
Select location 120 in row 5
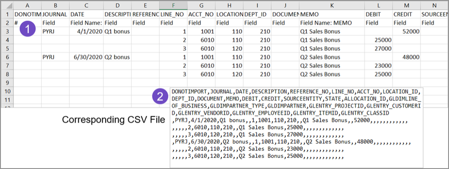[x=229, y=48]
